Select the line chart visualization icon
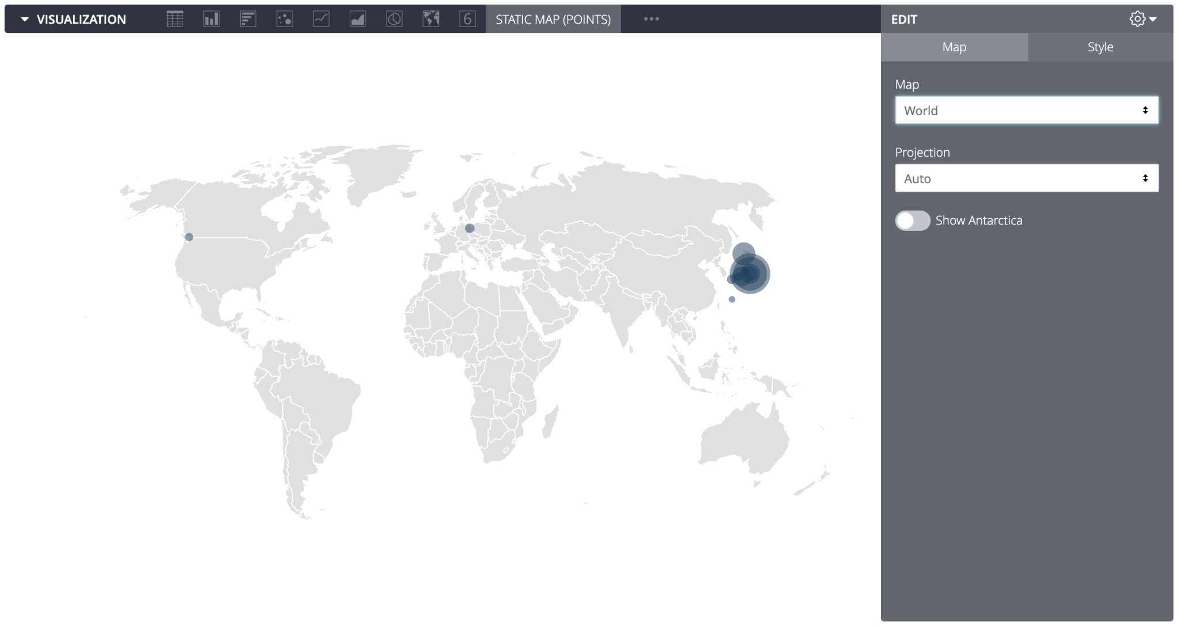Viewport: 1180px width, 628px height. [322, 18]
